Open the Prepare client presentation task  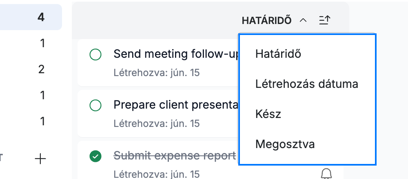pyautogui.click(x=176, y=105)
